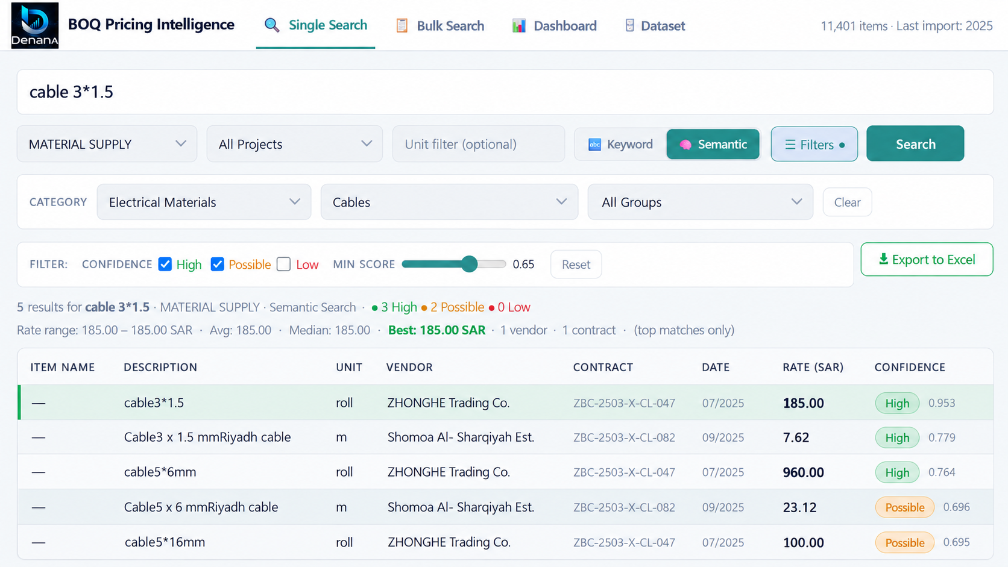Expand the Electrical Materials category dropdown
The height and width of the screenshot is (567, 1008).
(204, 202)
